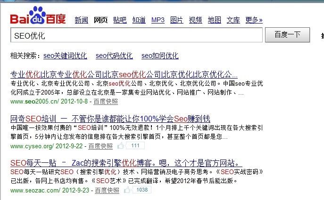Open related search seo如何优化
324x200 pixels.
(x=160, y=56)
